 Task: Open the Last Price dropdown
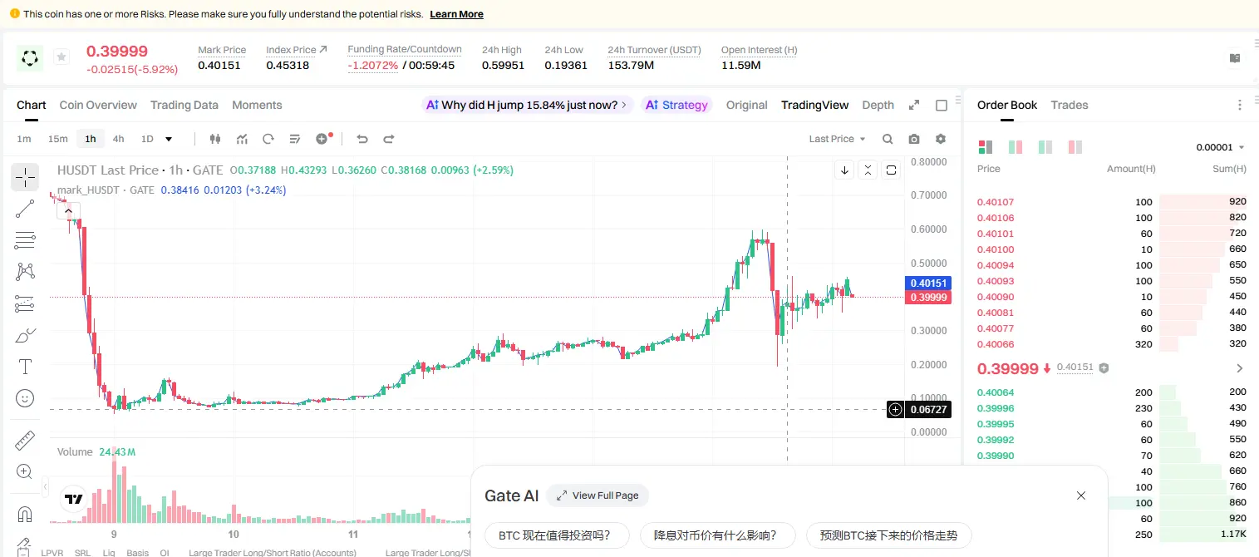(x=837, y=139)
